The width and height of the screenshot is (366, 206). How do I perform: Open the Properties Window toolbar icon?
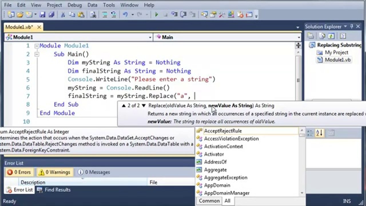point(213,15)
